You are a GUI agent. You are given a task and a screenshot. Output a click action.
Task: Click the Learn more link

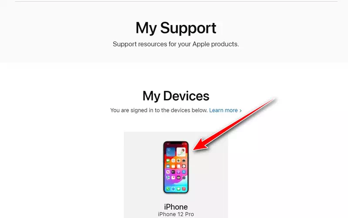click(x=223, y=110)
